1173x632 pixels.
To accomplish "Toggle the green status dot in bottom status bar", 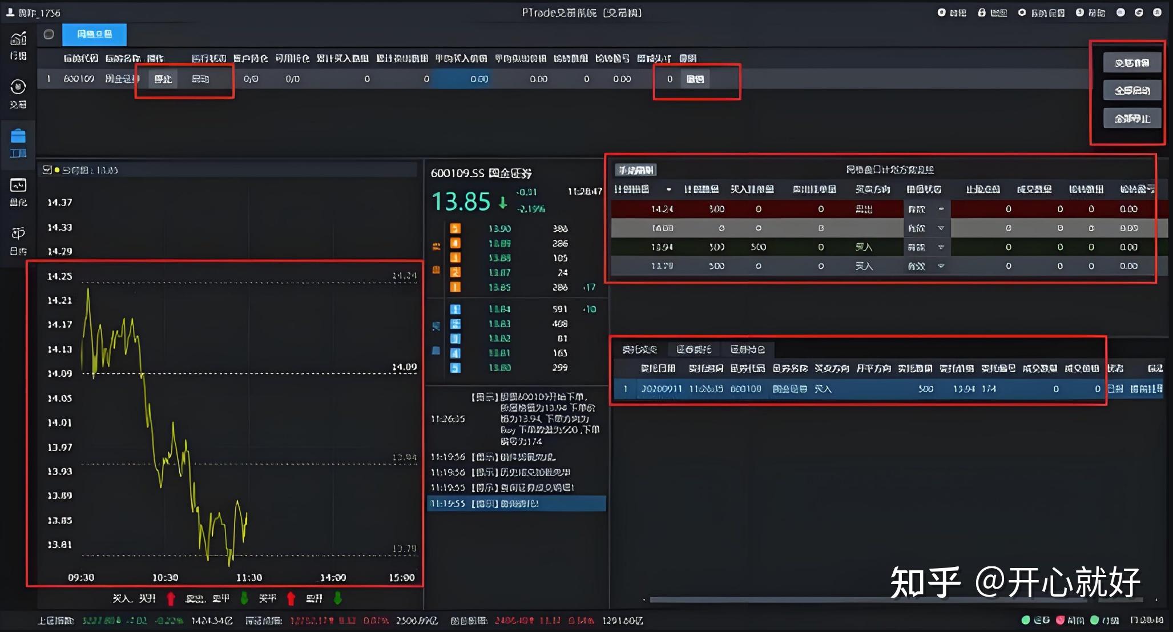I will pos(1026,619).
